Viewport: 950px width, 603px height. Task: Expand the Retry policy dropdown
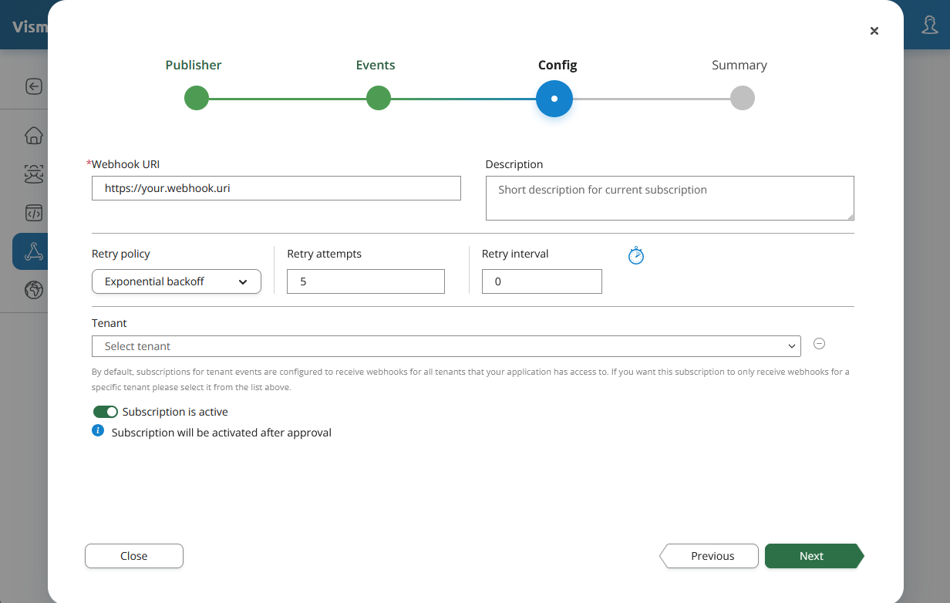pos(177,281)
